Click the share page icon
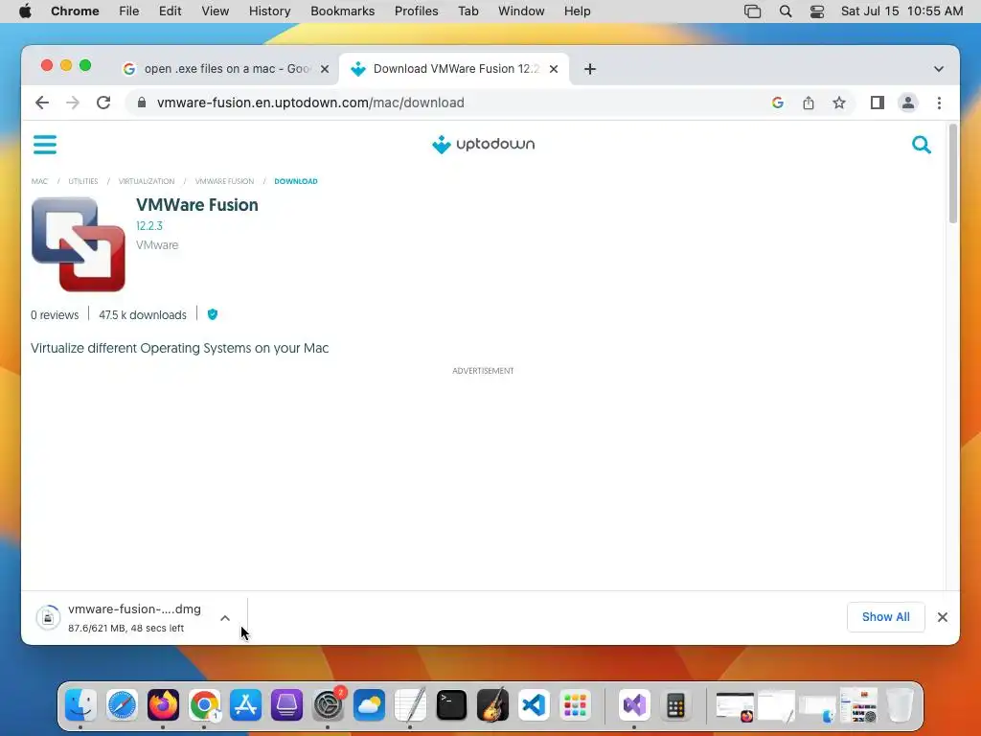 tap(809, 103)
